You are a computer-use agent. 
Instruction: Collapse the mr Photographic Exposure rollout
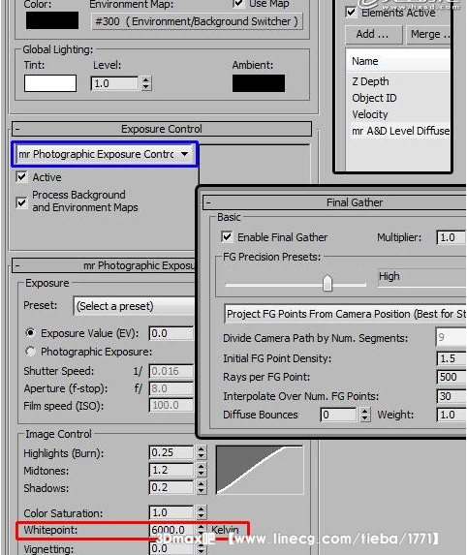[104, 265]
